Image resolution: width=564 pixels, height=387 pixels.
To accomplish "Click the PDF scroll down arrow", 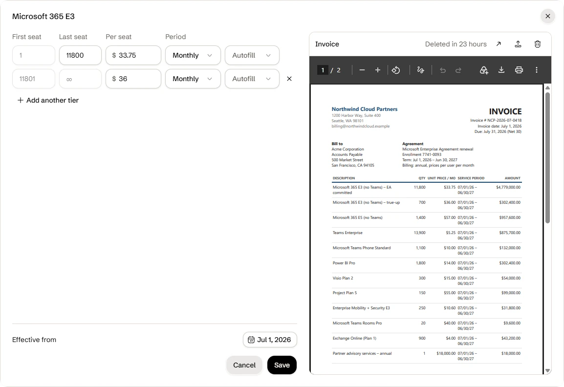I will [x=547, y=370].
